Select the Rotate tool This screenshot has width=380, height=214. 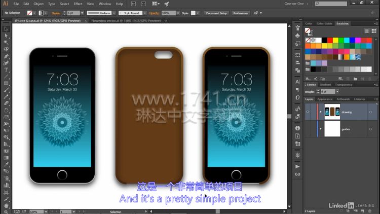point(6,110)
